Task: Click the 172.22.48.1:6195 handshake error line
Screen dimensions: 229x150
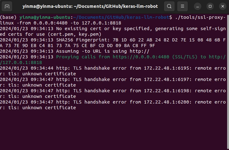Action: (x=113, y=71)
